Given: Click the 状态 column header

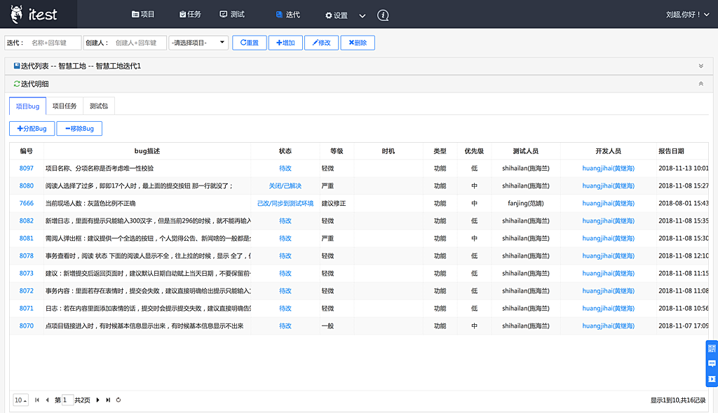Looking at the screenshot, I should pyautogui.click(x=285, y=151).
